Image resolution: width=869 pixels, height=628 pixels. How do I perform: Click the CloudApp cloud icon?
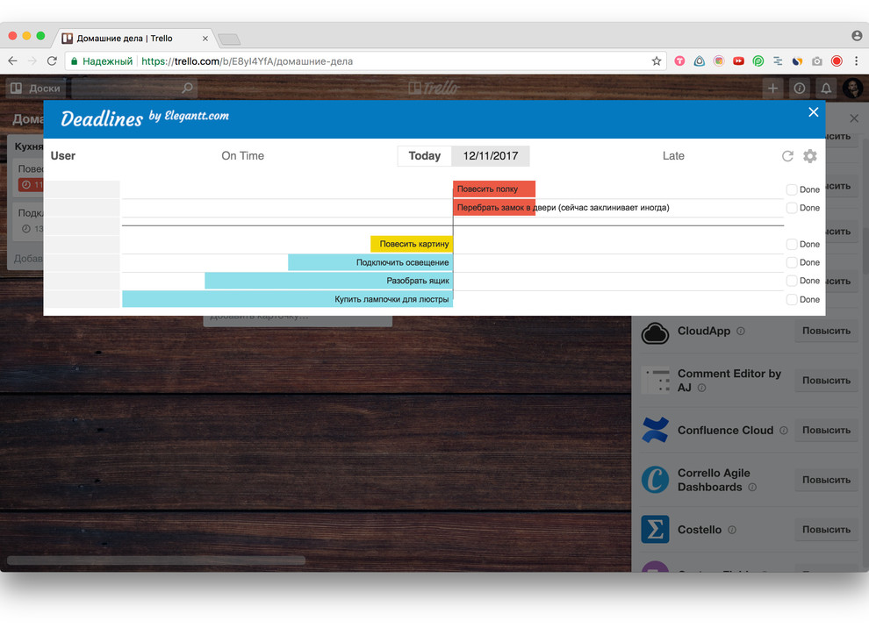point(655,332)
